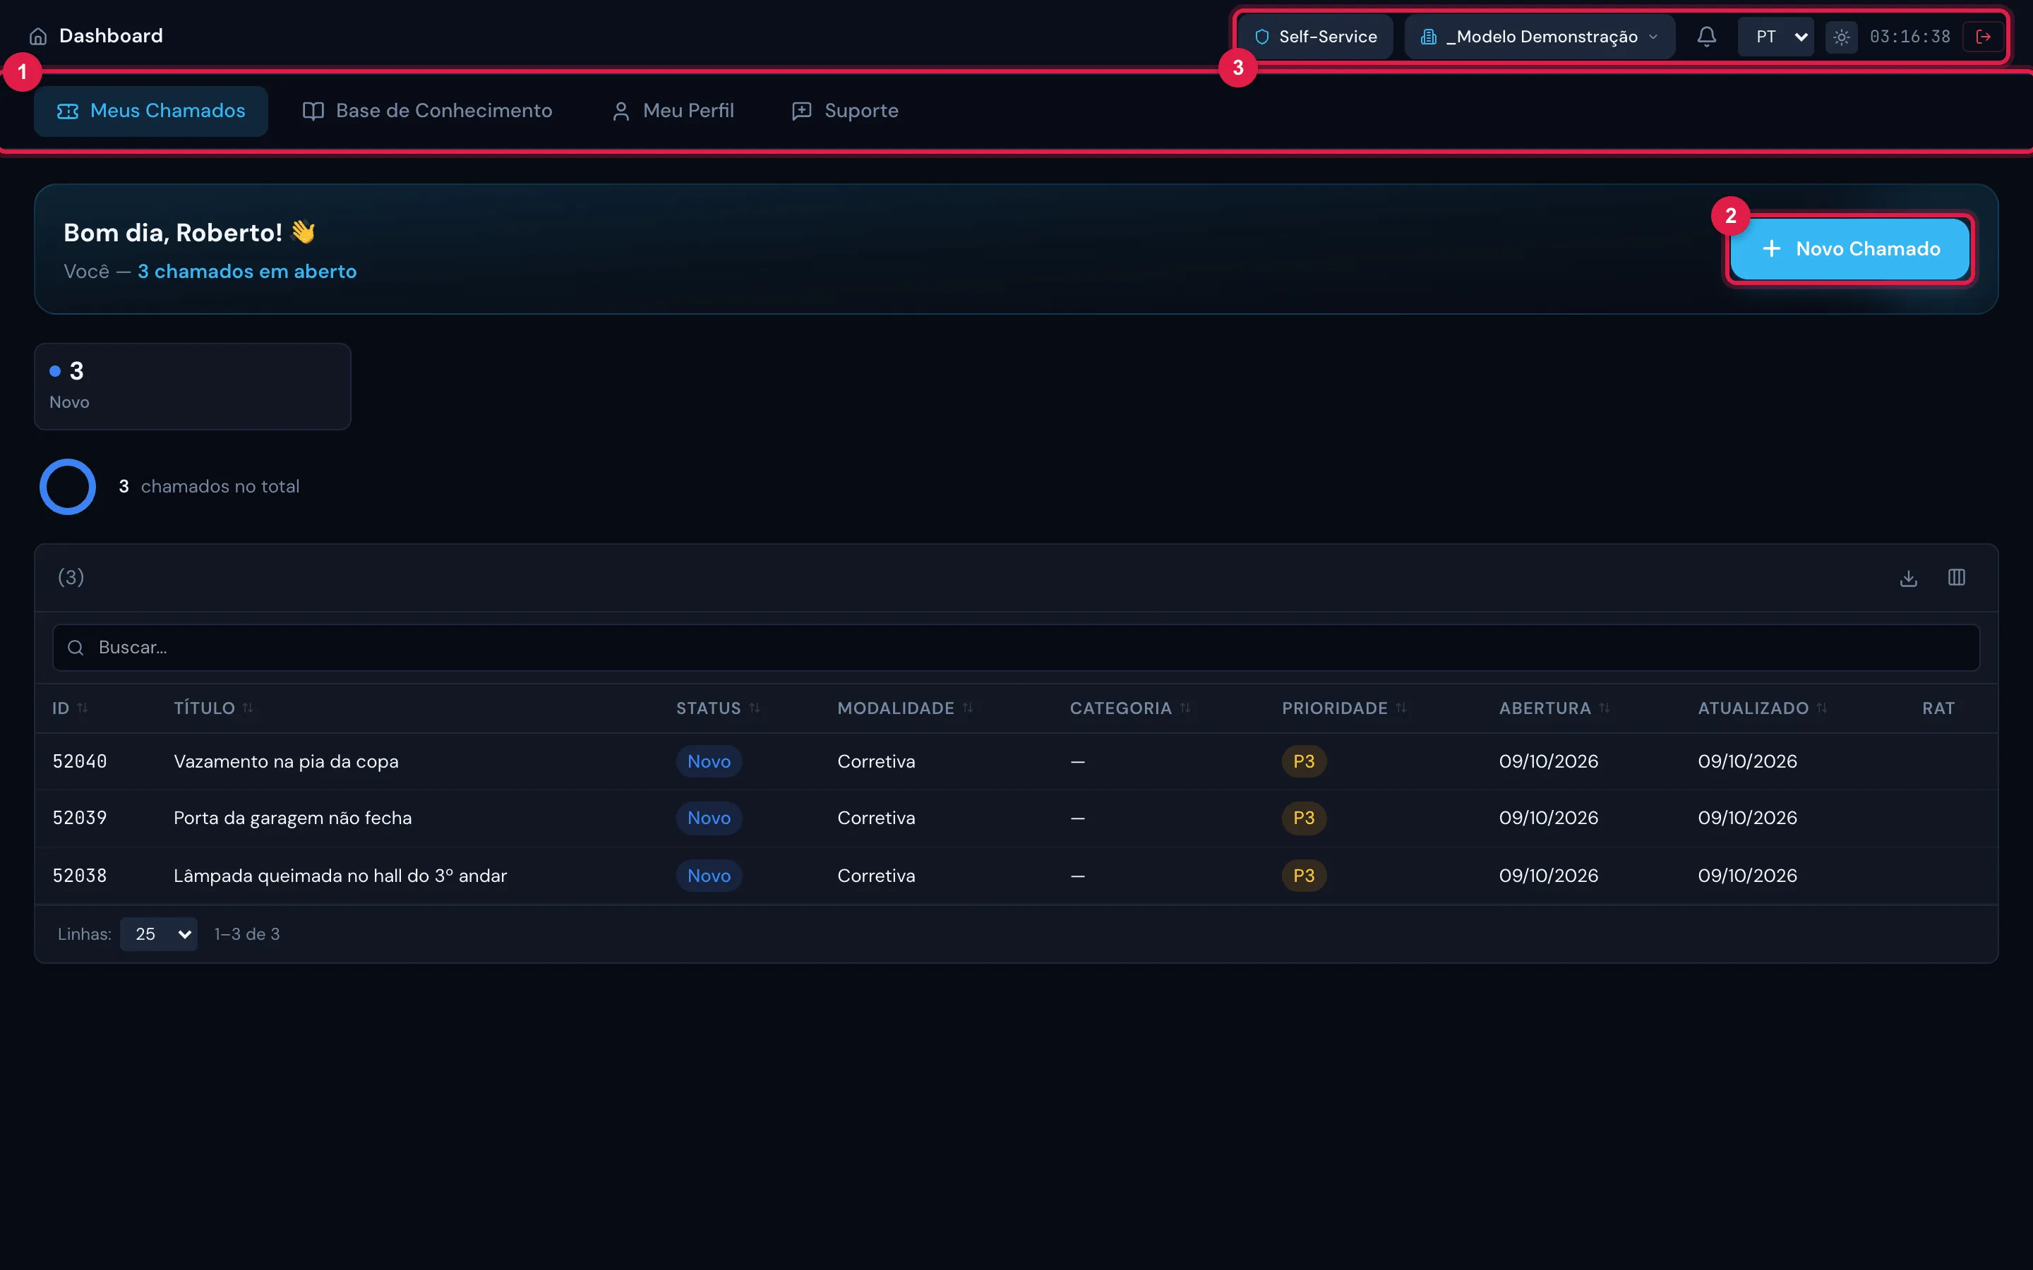
Task: Sort by the ATUALIZADO column arrows
Action: click(1821, 708)
